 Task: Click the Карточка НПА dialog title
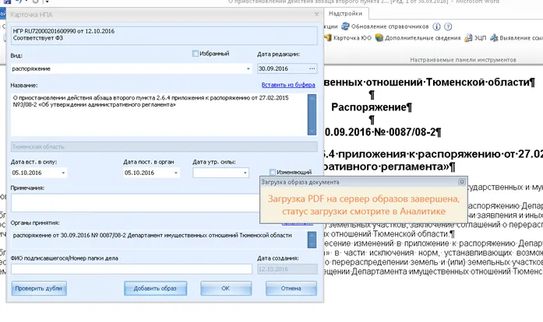(x=31, y=15)
